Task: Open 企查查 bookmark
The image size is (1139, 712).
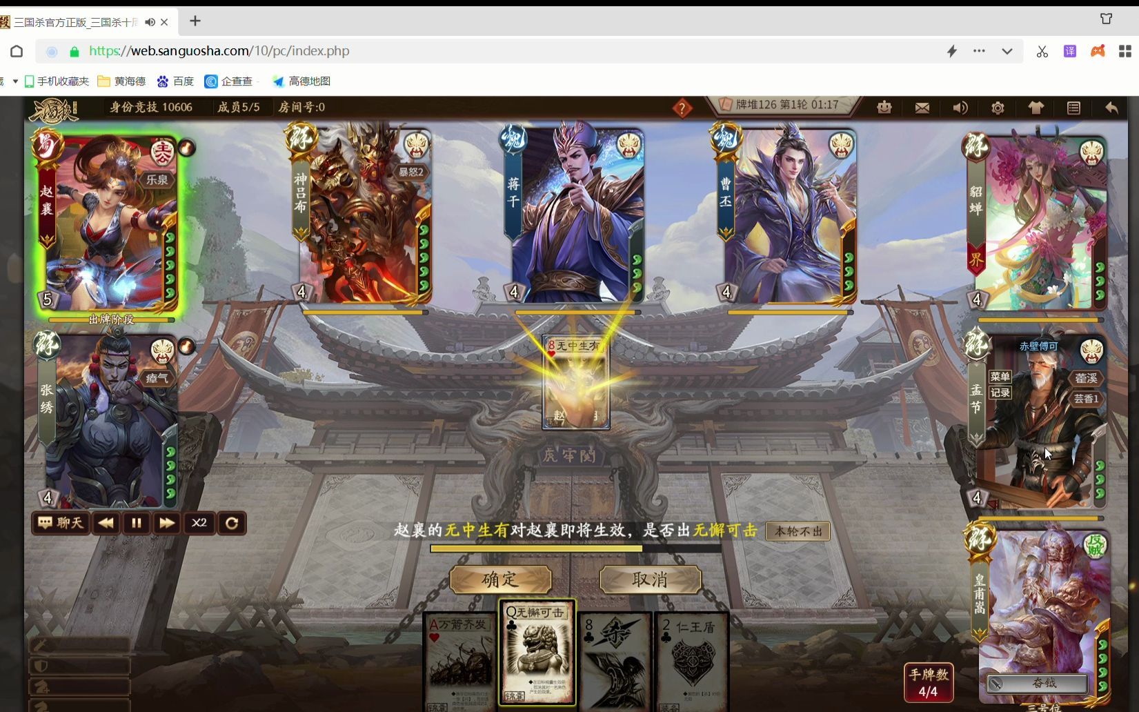Action: coord(228,81)
